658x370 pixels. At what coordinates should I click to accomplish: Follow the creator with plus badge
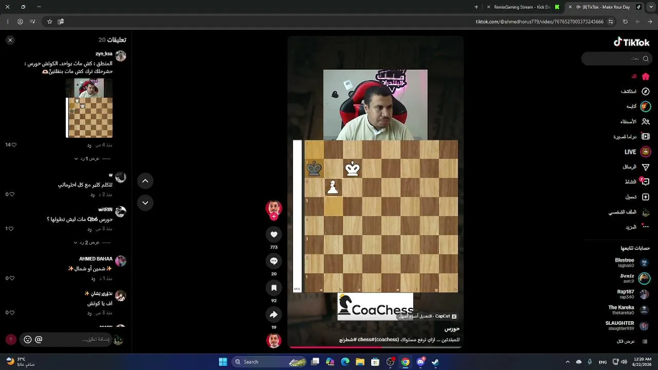tap(273, 217)
